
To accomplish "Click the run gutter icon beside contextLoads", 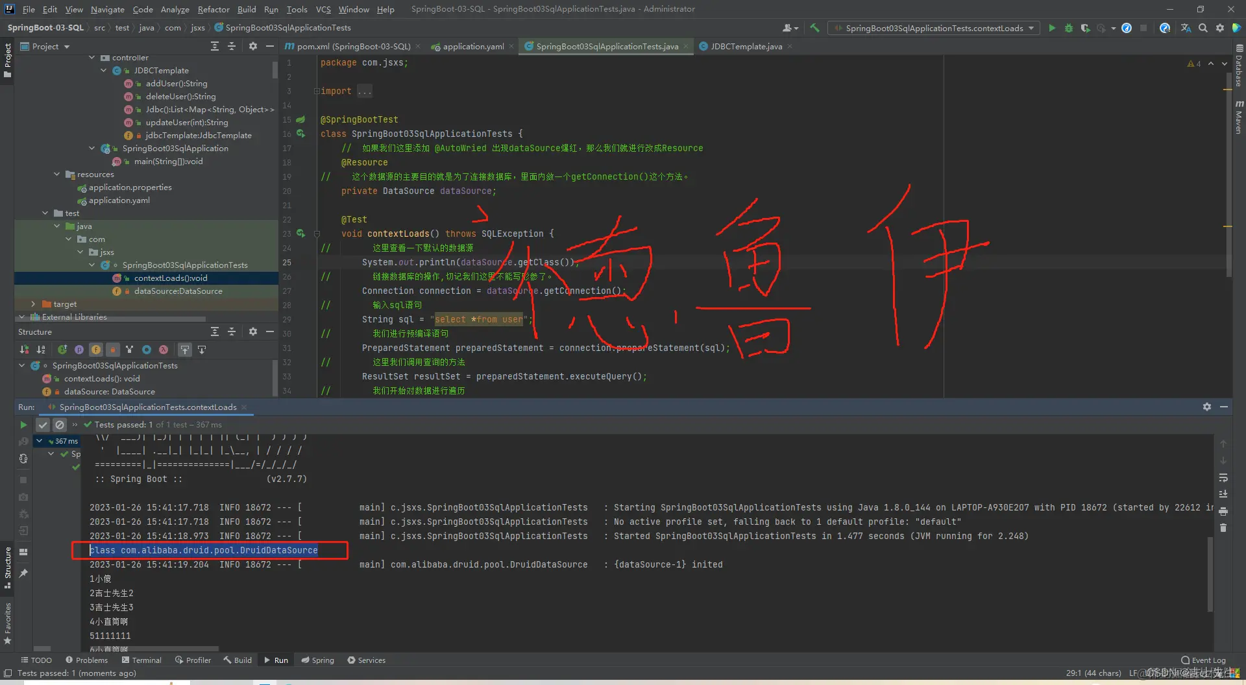I will coord(300,233).
